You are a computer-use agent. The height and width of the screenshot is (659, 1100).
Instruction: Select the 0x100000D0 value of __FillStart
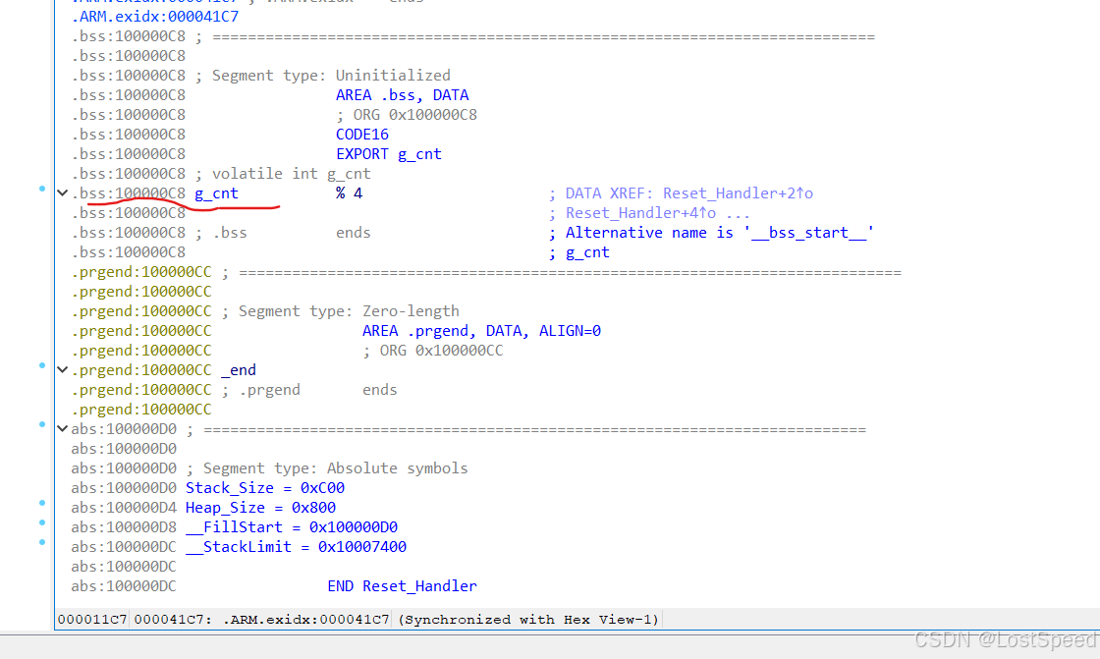[354, 527]
